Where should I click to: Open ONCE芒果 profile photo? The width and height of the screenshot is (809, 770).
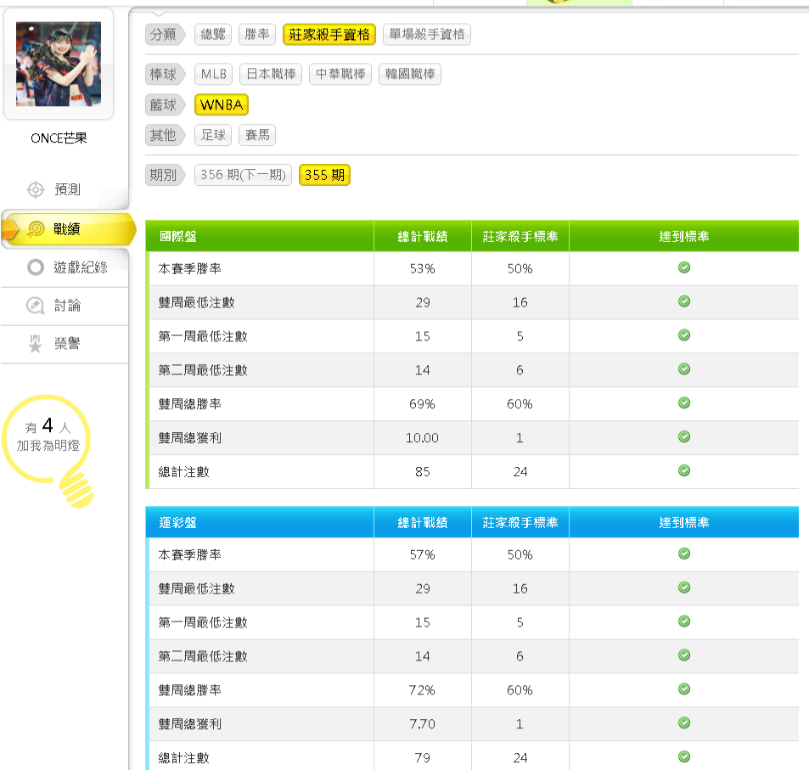click(59, 64)
